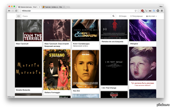The width and height of the screenshot is (171, 108).
Task: Click the Ключ Саламандры title text
Action: tap(81, 44)
